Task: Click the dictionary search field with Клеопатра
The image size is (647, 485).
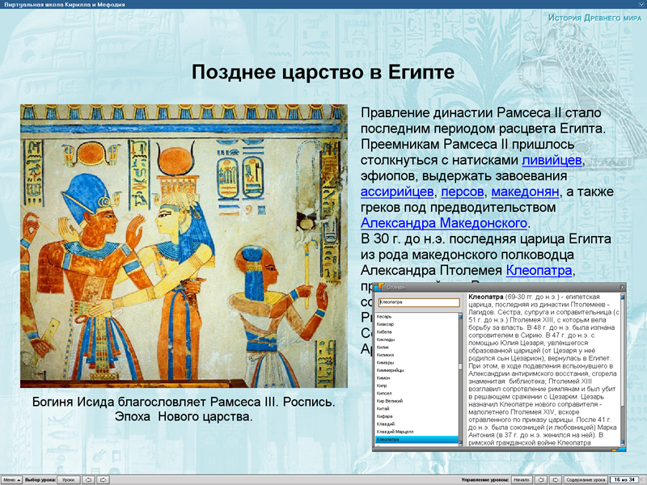Action: (x=418, y=301)
